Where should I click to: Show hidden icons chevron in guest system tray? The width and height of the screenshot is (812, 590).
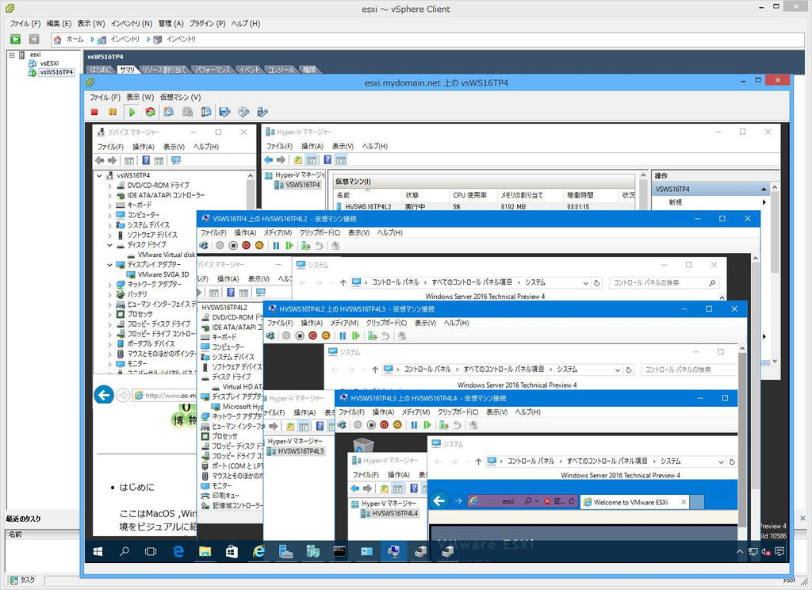tap(740, 552)
